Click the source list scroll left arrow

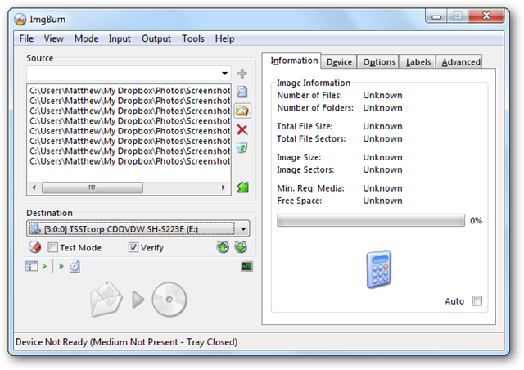coord(34,187)
